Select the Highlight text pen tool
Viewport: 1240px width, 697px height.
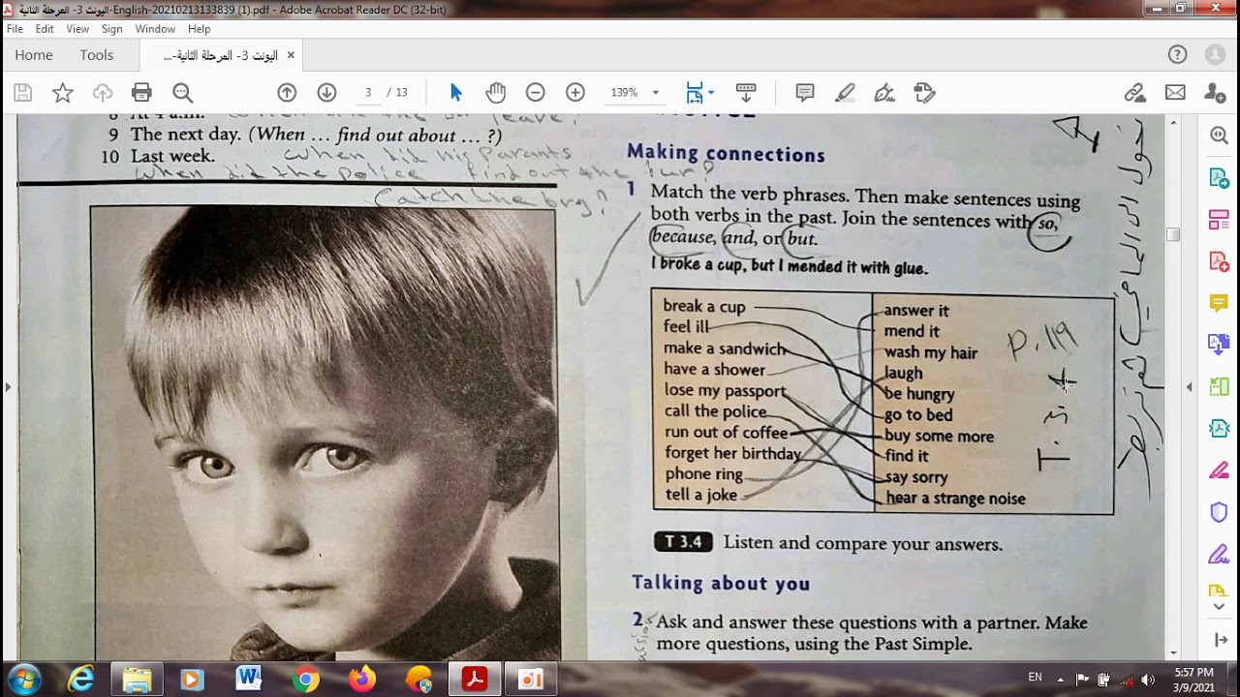pos(845,93)
